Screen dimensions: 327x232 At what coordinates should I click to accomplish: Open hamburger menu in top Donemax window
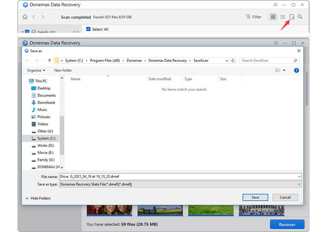[275, 5]
